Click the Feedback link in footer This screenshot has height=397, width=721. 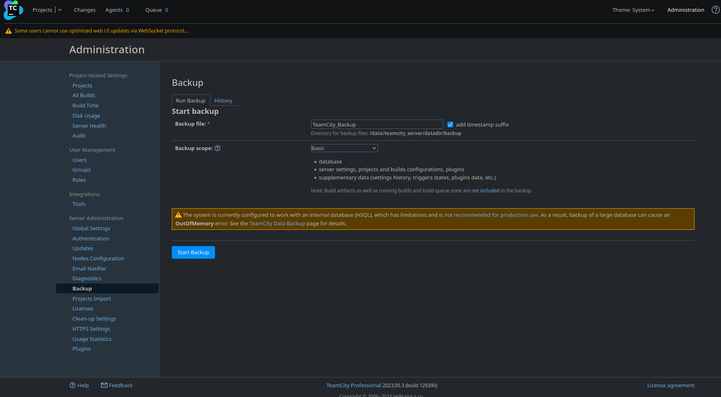(x=121, y=385)
